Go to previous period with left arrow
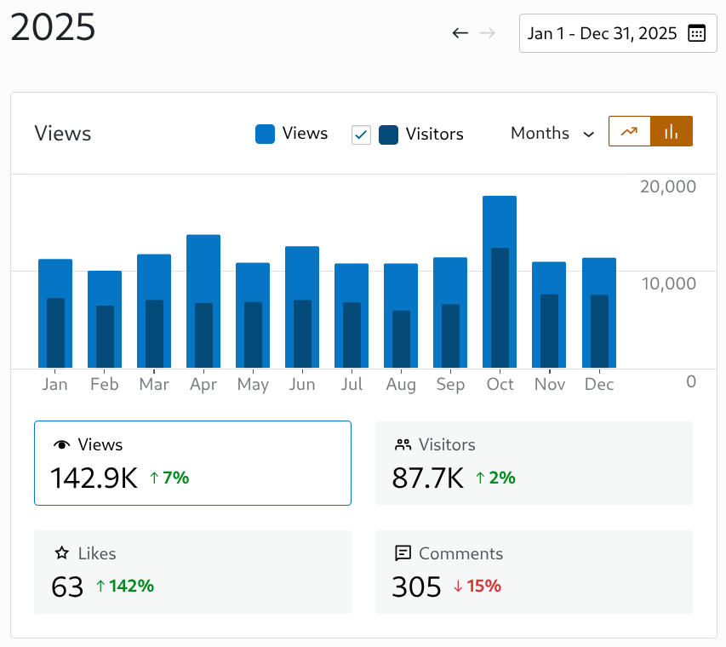Viewport: 726px width, 647px height. 460,33
